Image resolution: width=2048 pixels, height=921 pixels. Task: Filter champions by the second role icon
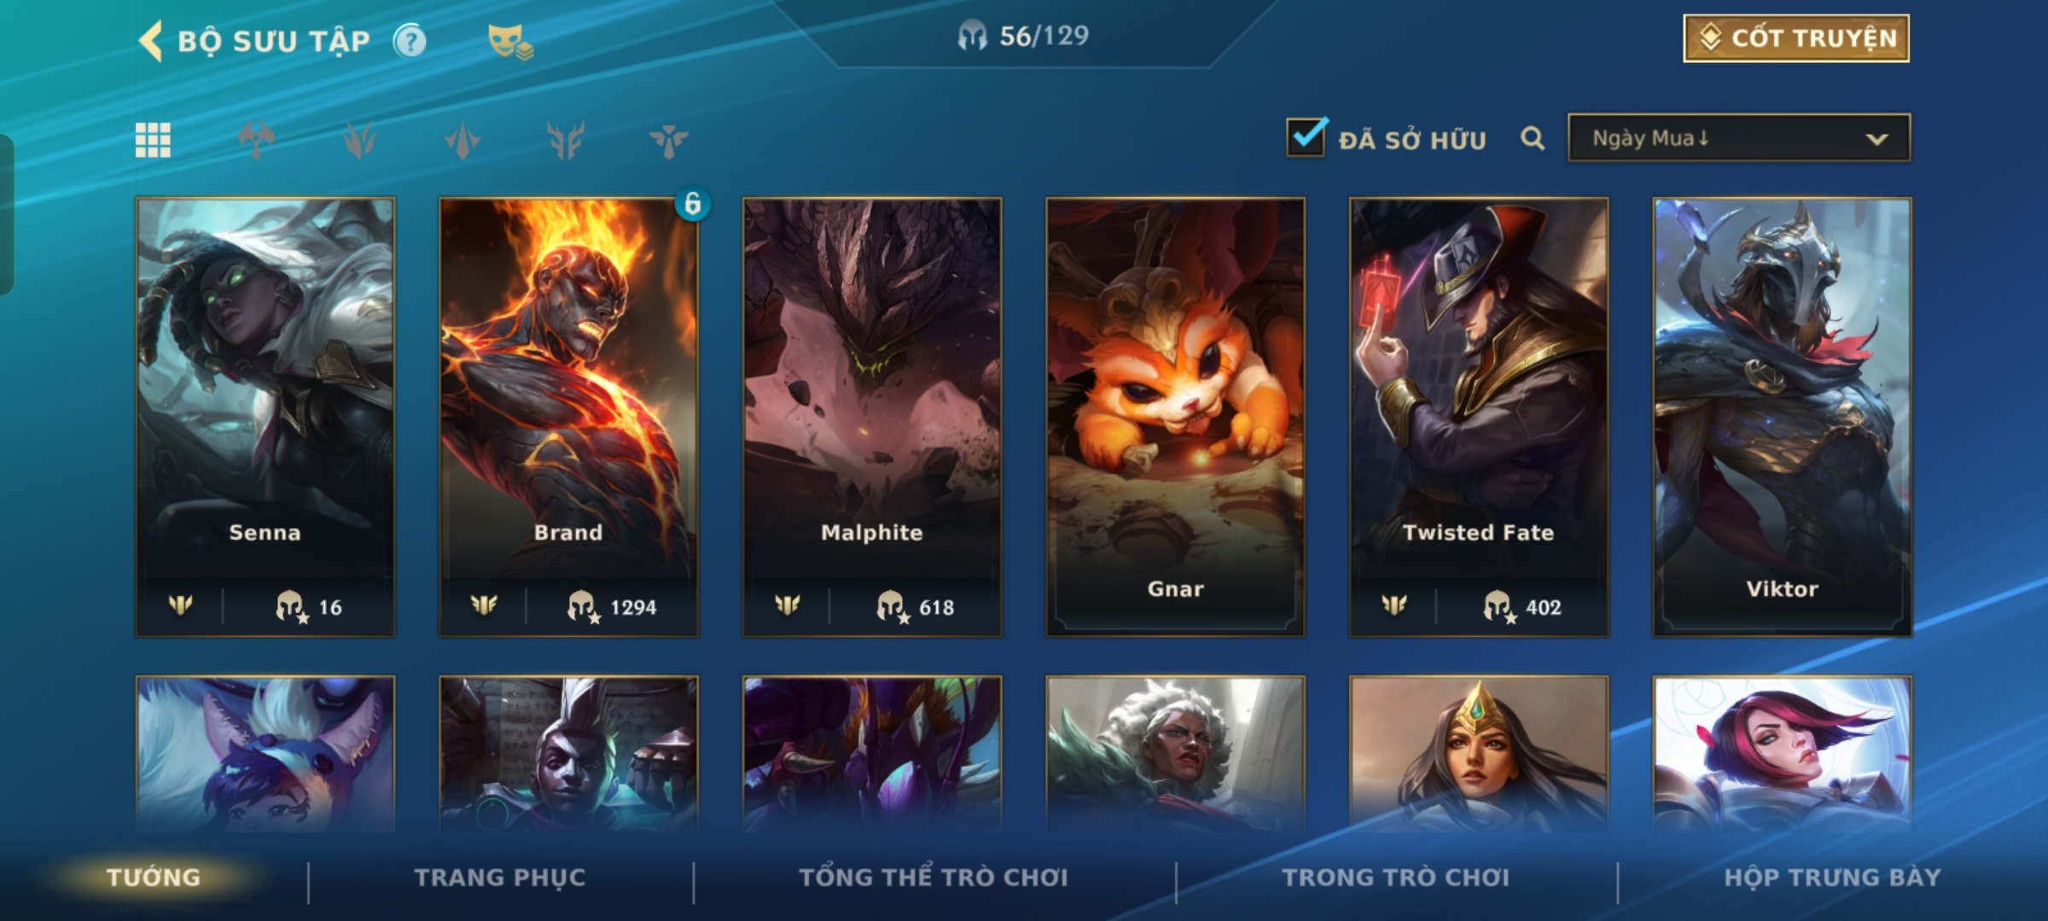tap(359, 140)
